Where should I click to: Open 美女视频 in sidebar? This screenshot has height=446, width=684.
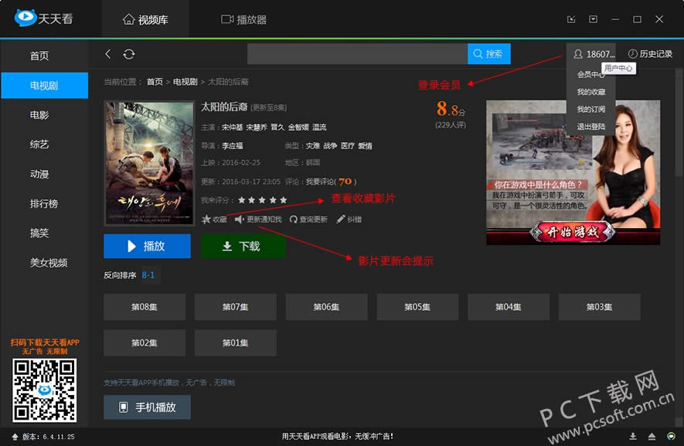tap(49, 263)
